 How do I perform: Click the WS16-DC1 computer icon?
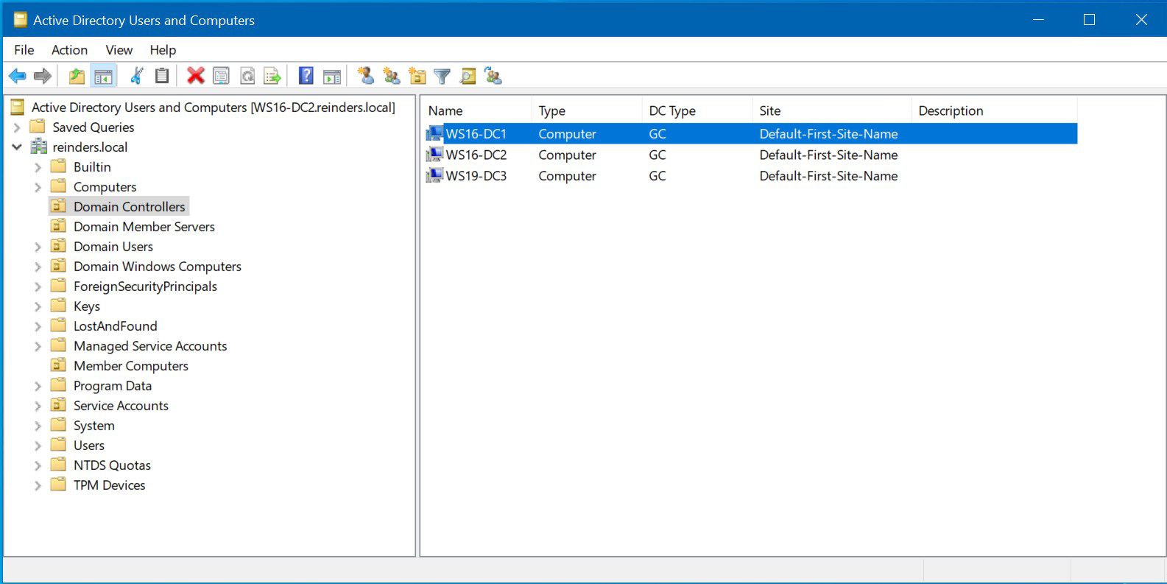pos(435,133)
